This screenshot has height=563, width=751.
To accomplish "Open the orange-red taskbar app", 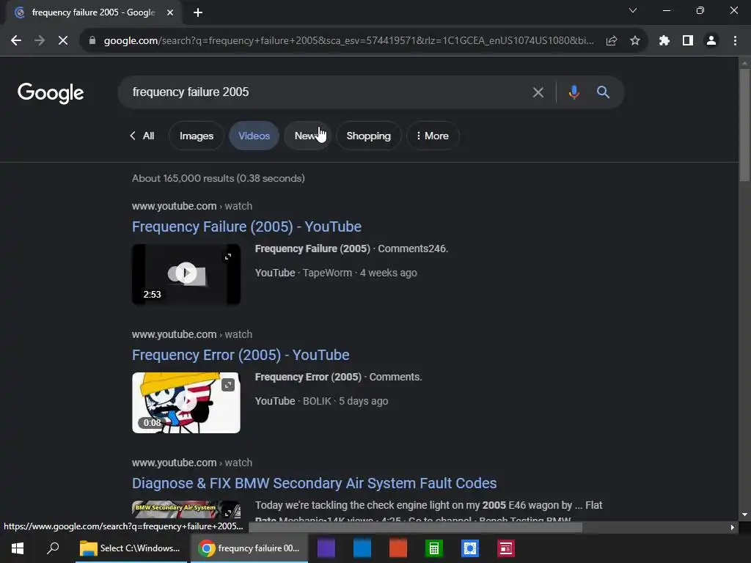I will [398, 548].
